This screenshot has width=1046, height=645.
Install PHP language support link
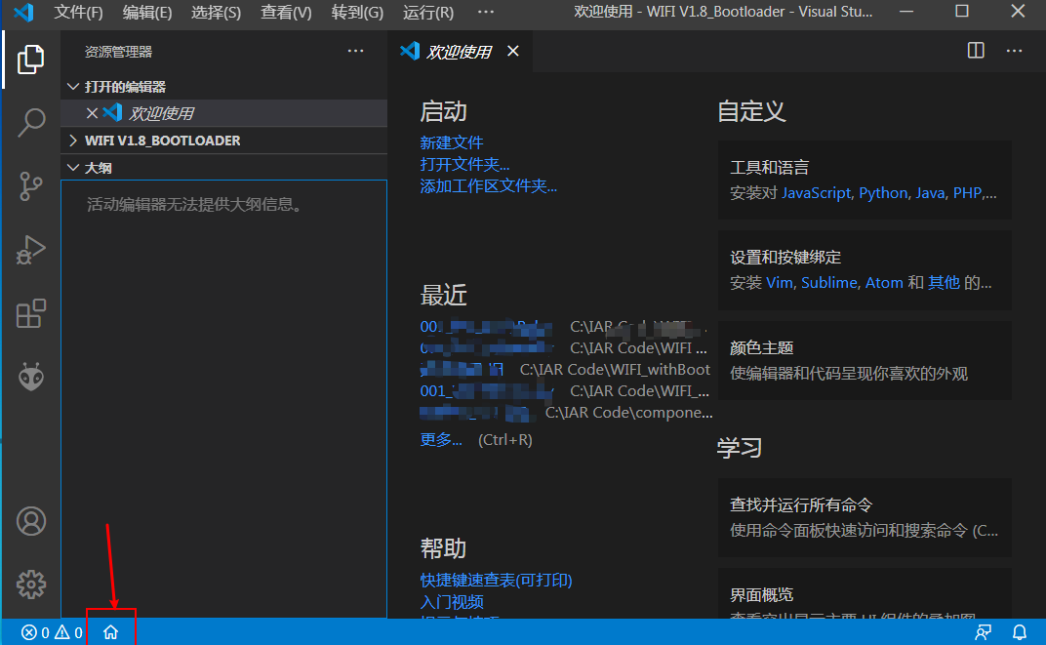[x=967, y=193]
